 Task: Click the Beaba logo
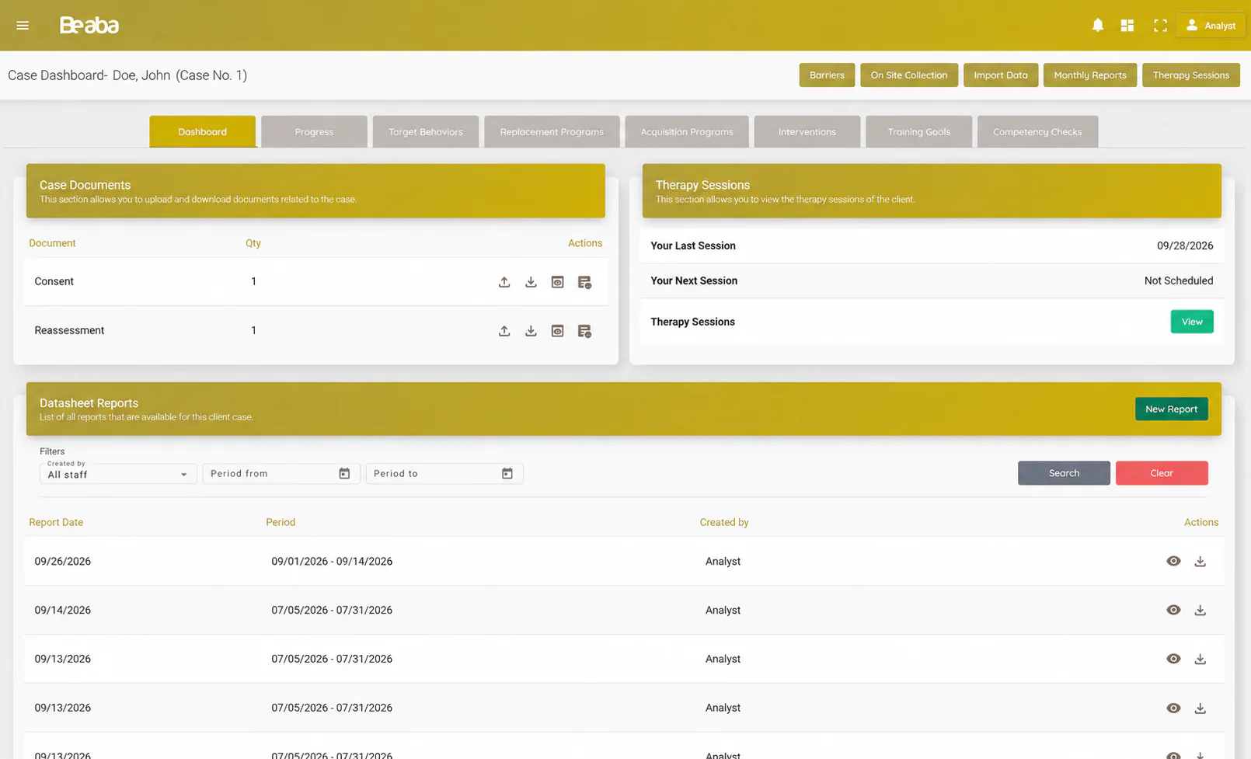[89, 26]
